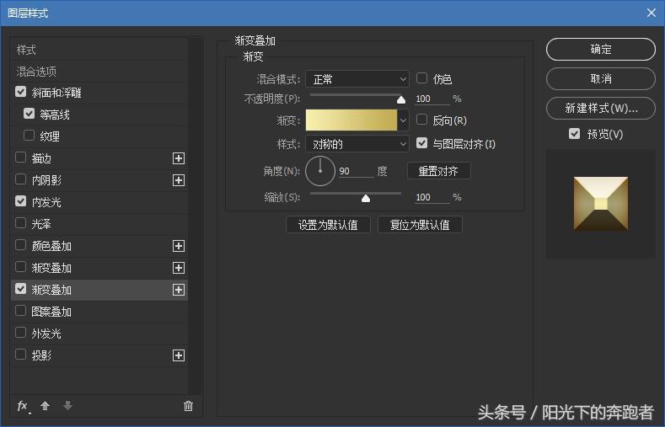This screenshot has width=665, height=427.
Task: Click the 角度 value field showing 90
Action: (356, 171)
